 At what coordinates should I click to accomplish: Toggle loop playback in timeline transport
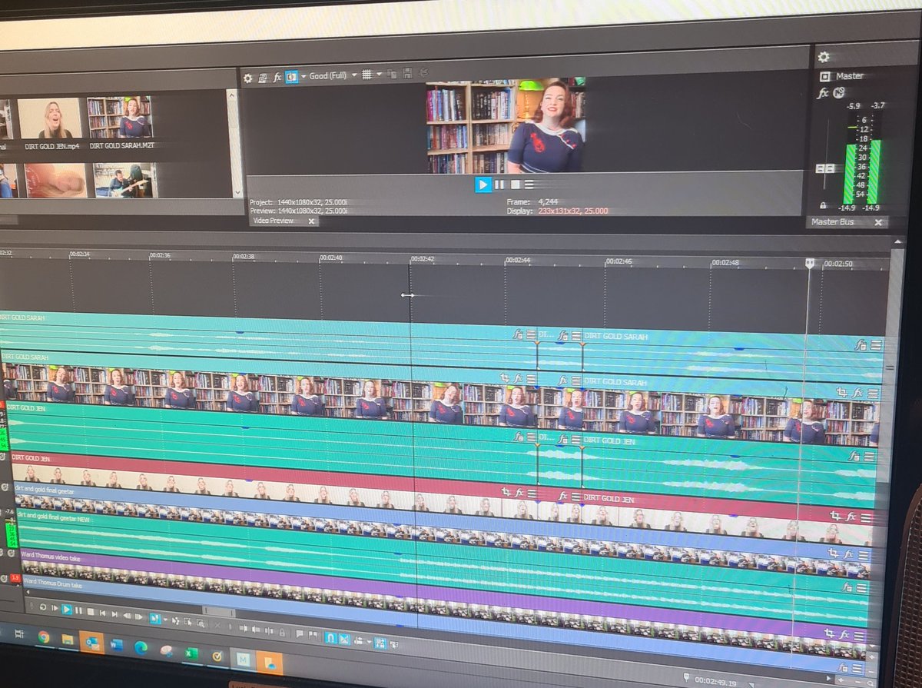42,607
